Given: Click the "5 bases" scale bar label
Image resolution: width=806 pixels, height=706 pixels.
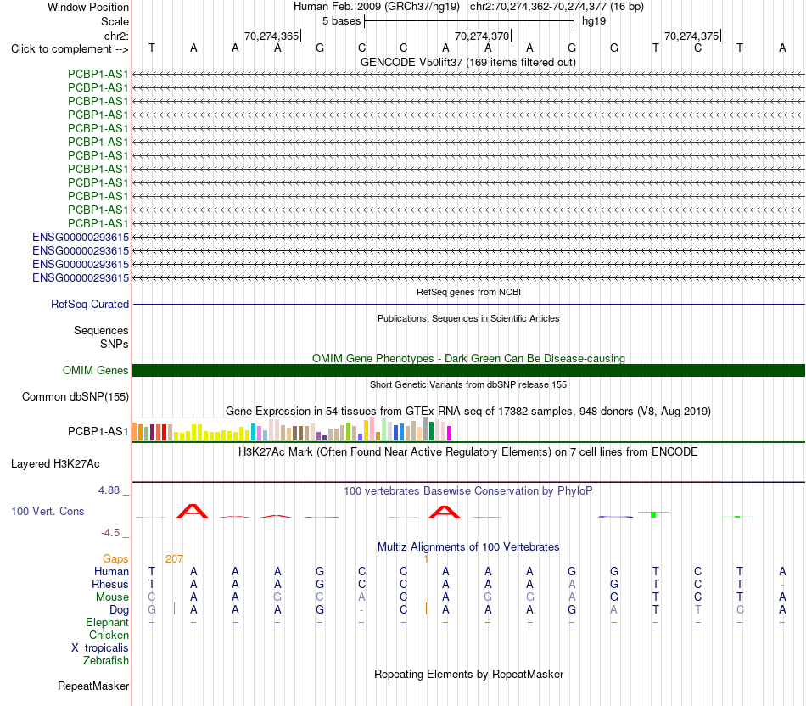Looking at the screenshot, I should pos(341,21).
